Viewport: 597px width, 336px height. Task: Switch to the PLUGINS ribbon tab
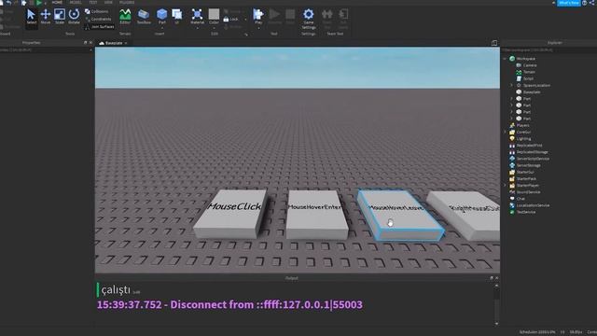127,2
